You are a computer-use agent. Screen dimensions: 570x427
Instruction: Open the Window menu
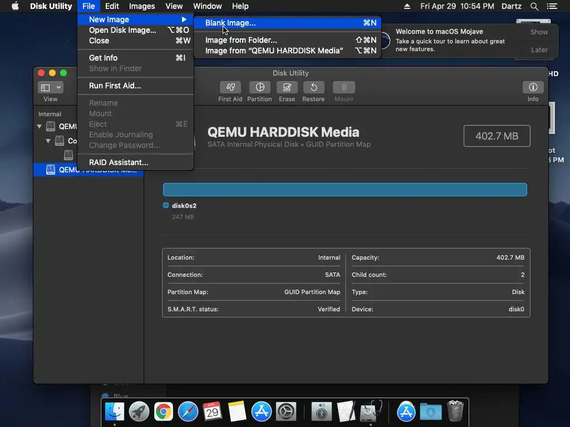[207, 6]
